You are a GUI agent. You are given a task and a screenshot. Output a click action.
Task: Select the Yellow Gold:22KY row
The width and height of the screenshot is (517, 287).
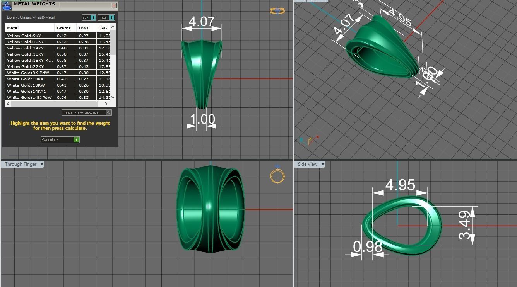(x=58, y=66)
